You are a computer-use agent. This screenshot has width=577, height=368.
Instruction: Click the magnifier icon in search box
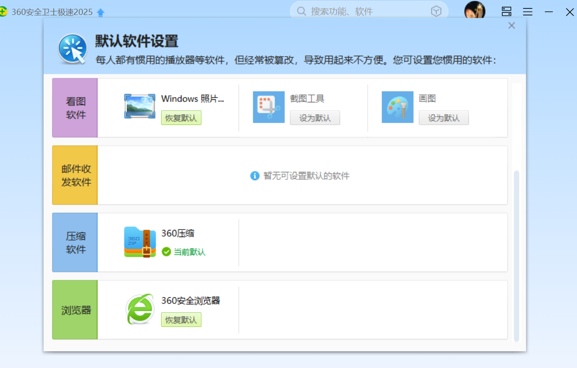coord(301,11)
